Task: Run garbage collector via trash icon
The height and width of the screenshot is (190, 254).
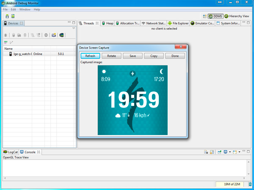Action: click(x=25, y=35)
